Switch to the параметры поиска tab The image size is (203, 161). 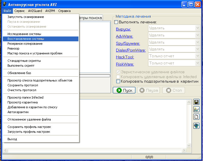coord(91,18)
